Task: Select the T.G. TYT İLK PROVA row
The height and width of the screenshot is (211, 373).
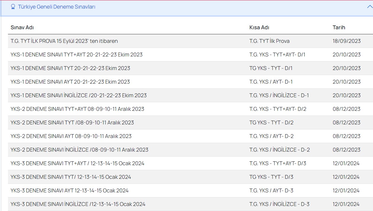Action: [64, 41]
